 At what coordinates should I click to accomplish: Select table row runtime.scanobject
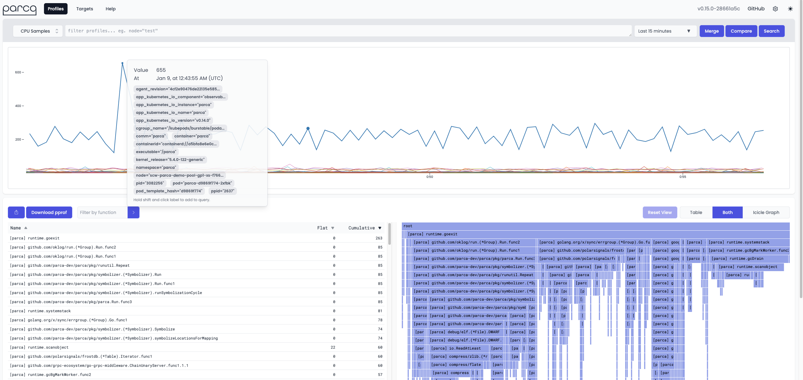[x=196, y=347]
